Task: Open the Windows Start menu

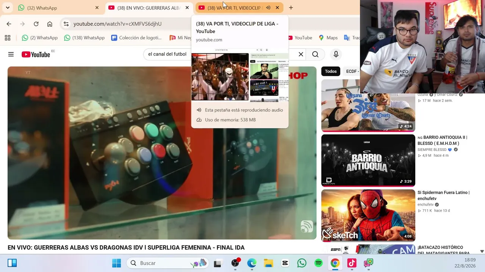Action: [x=117, y=263]
